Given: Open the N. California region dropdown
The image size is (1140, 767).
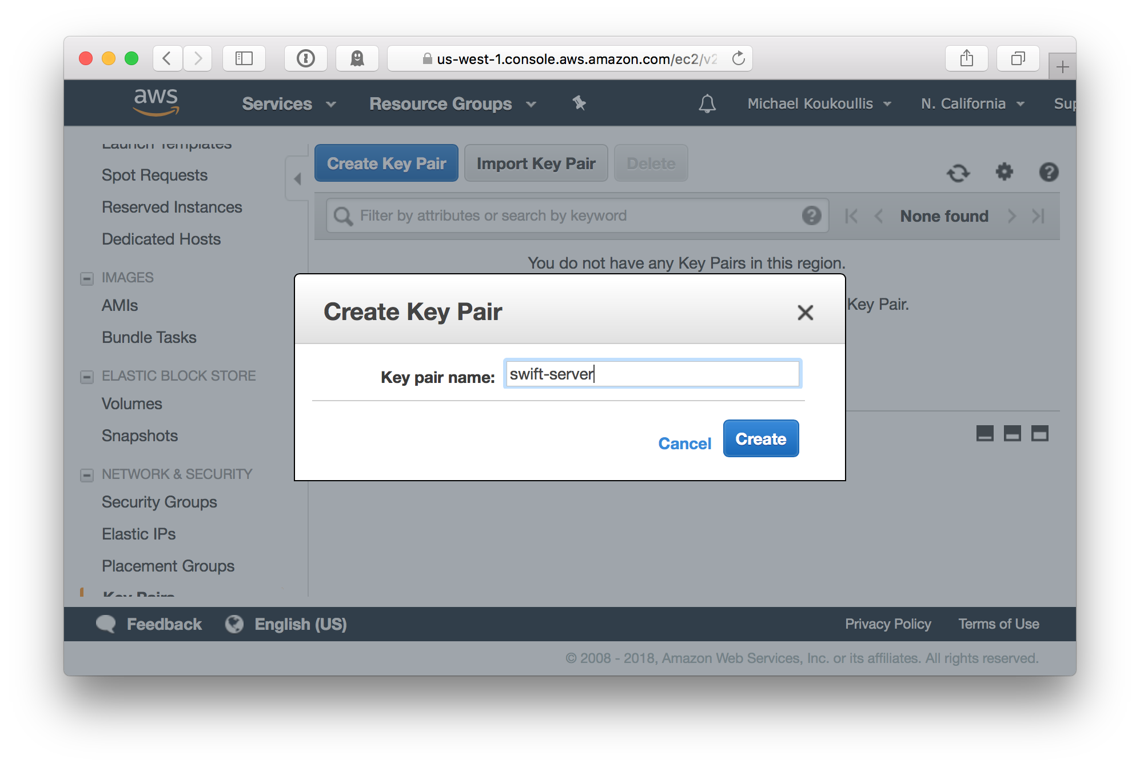Looking at the screenshot, I should [x=972, y=103].
